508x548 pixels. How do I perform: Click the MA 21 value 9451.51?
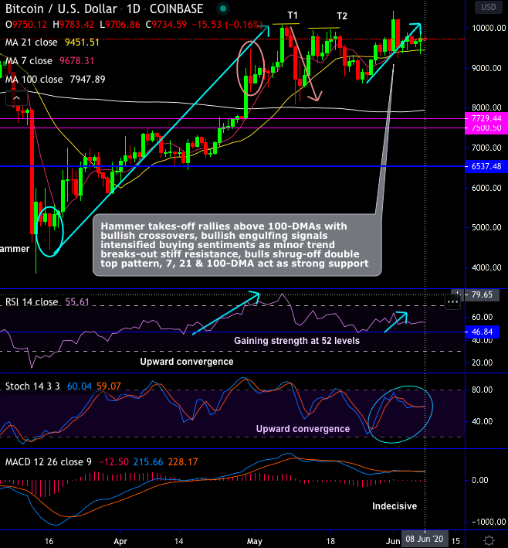[x=82, y=43]
